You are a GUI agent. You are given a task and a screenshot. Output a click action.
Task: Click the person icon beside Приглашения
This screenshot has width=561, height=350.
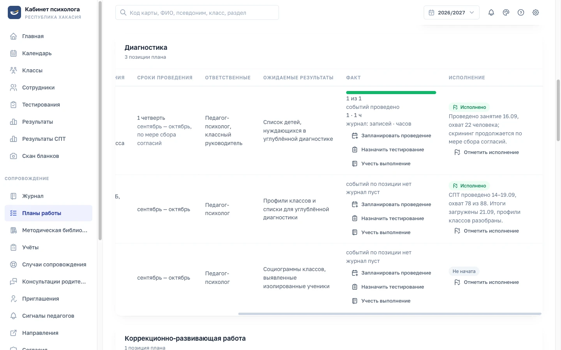pos(14,299)
